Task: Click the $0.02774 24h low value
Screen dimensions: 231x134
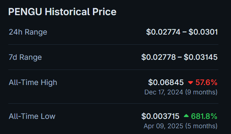Action: click(163, 32)
